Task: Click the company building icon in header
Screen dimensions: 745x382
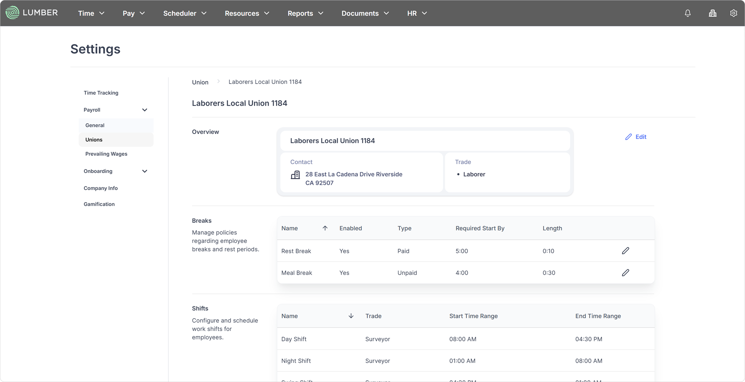Action: [712, 13]
